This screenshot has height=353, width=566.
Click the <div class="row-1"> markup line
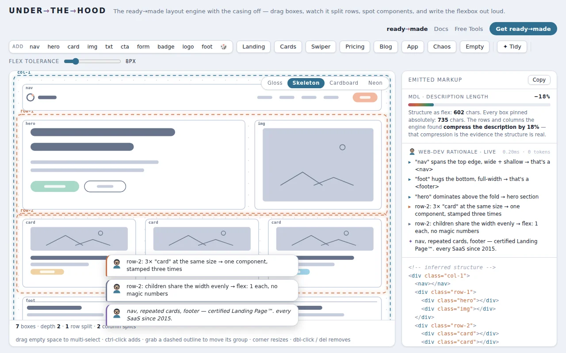click(x=446, y=292)
